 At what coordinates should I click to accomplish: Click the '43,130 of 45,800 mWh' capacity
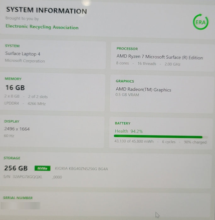pyautogui.click(x=134, y=141)
